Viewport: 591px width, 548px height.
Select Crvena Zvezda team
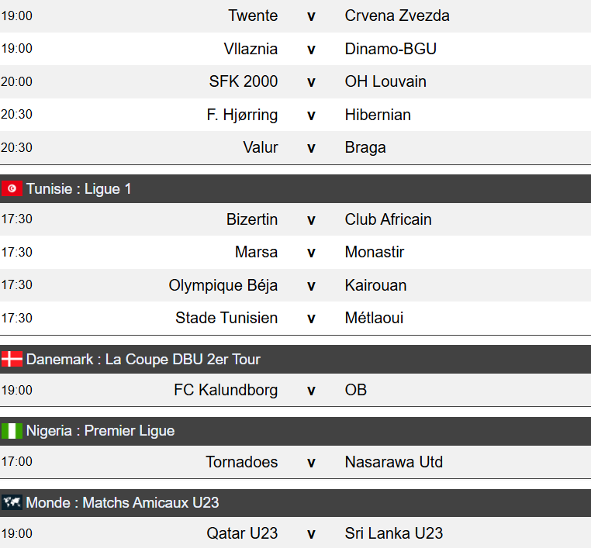coord(397,16)
